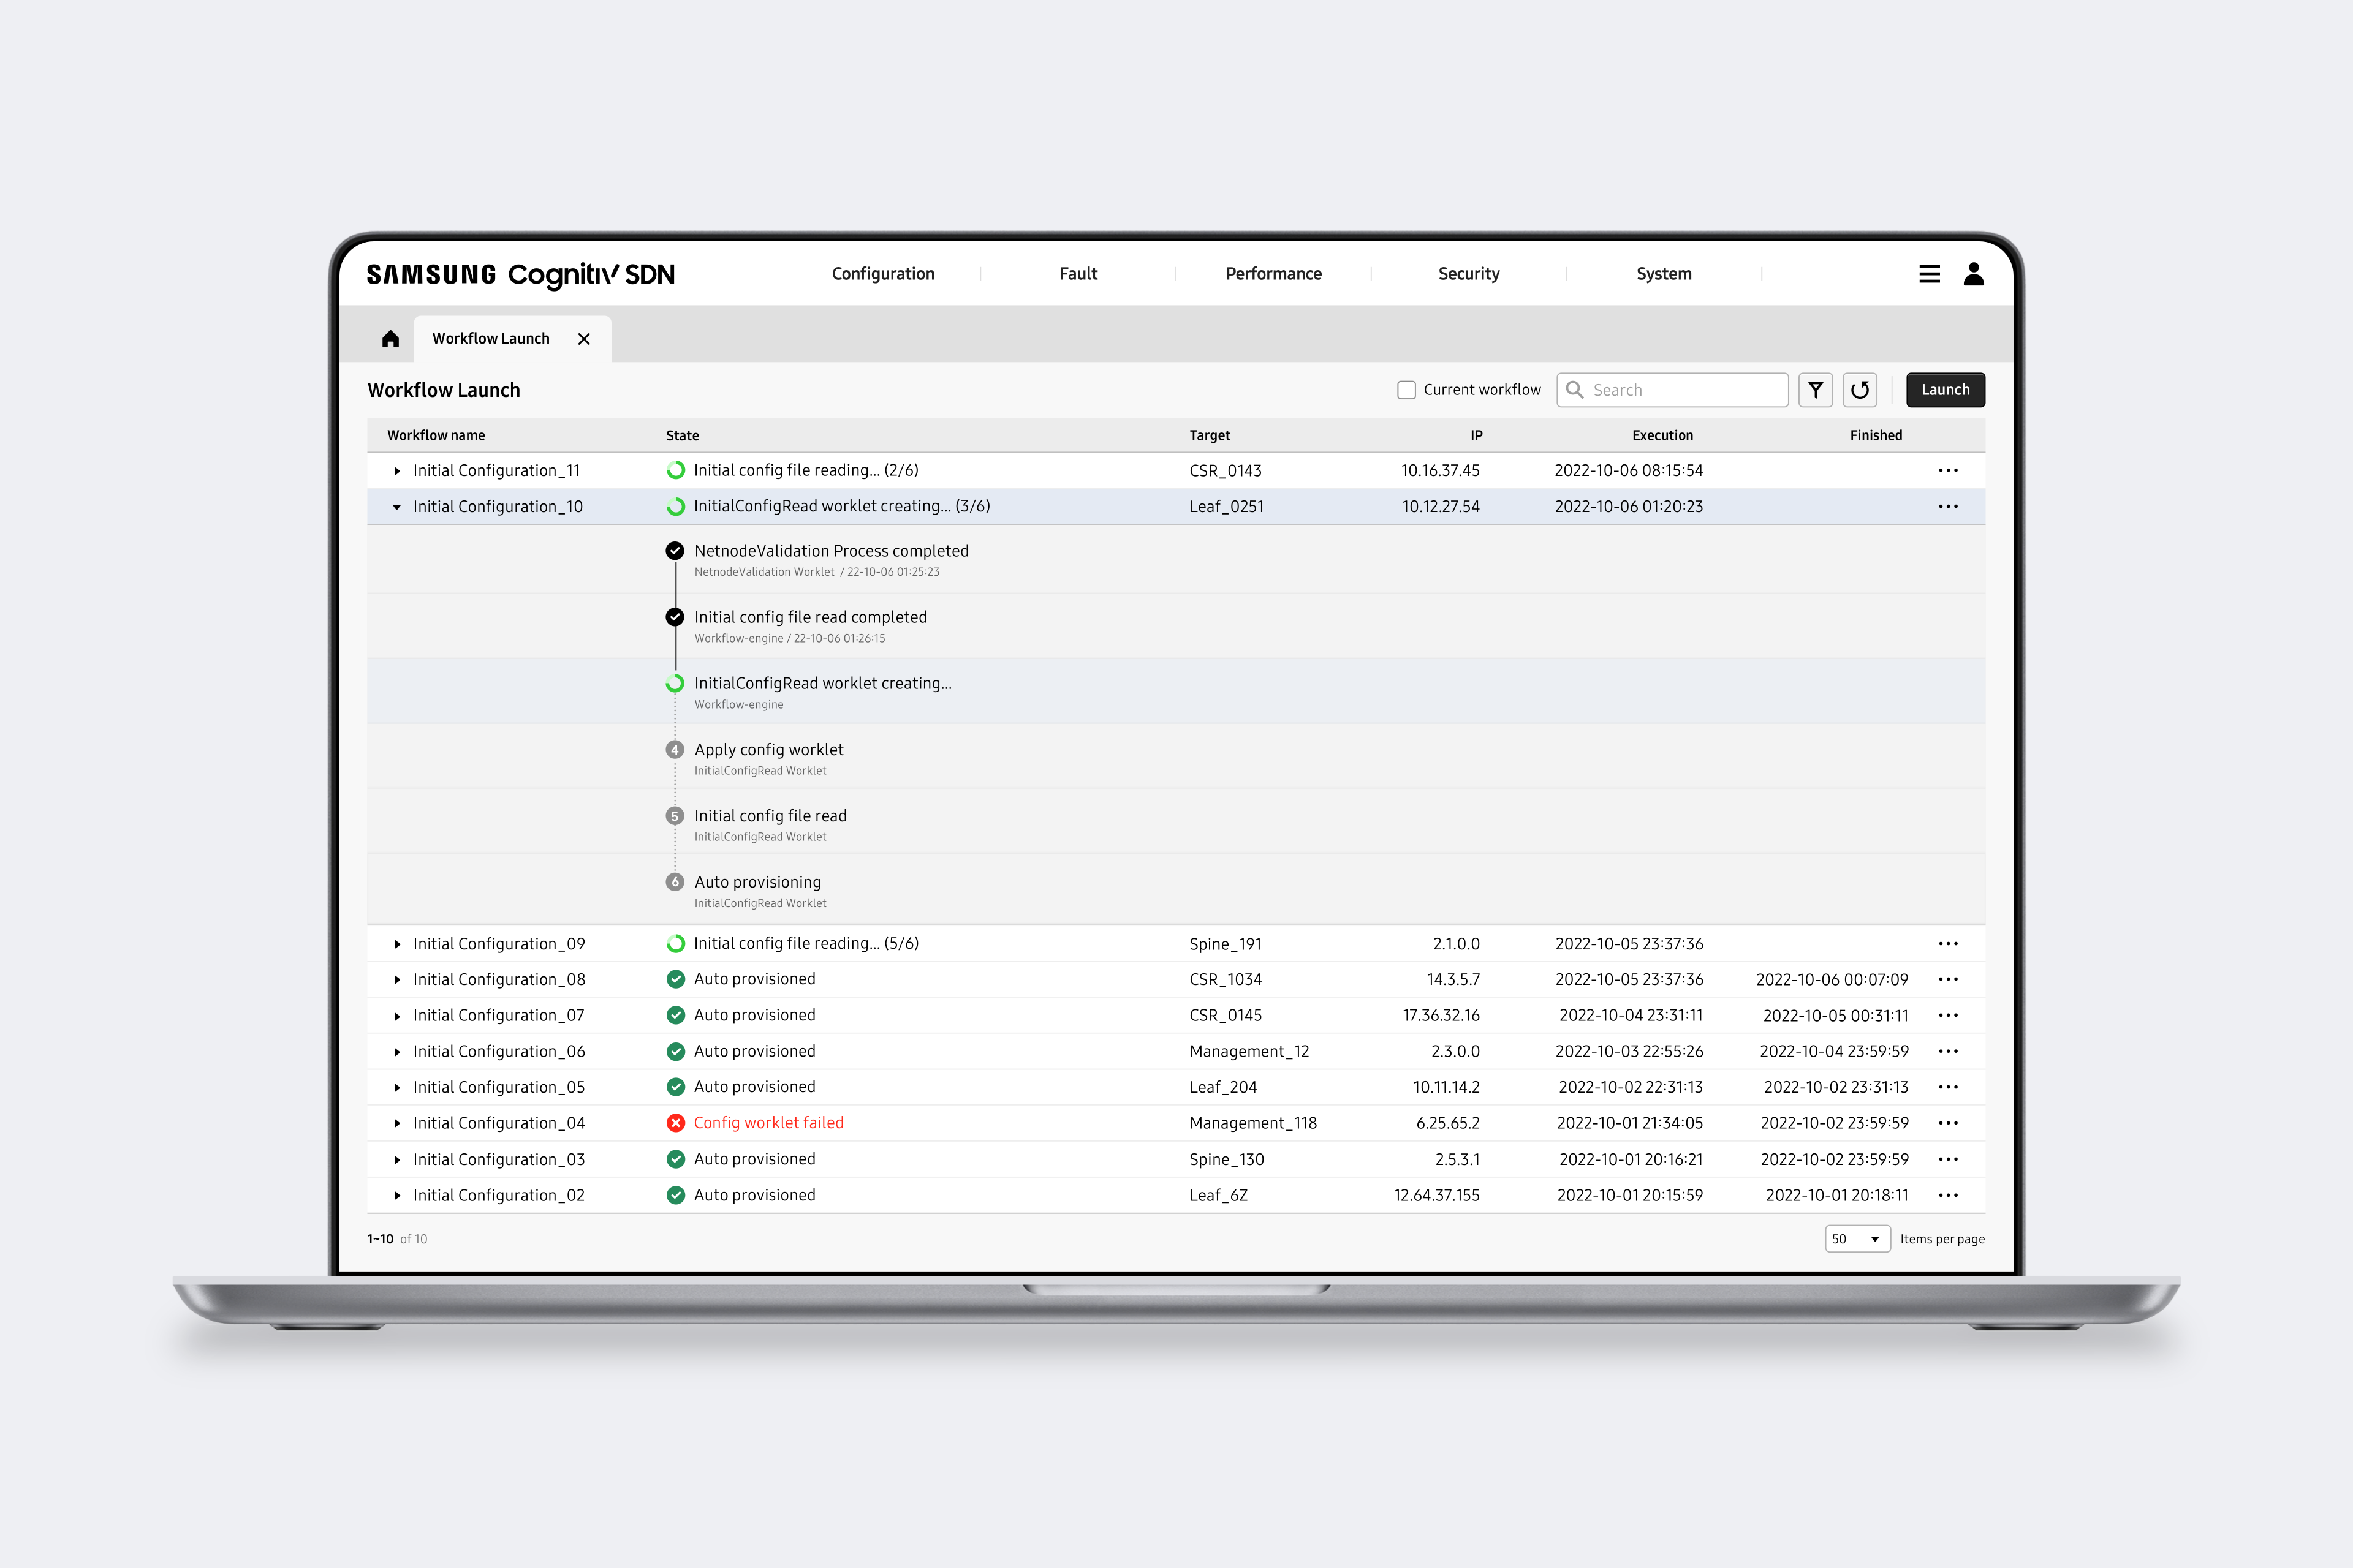Viewport: 2353px width, 1568px height.
Task: Enable the Current workflow checkbox
Action: (x=1406, y=390)
